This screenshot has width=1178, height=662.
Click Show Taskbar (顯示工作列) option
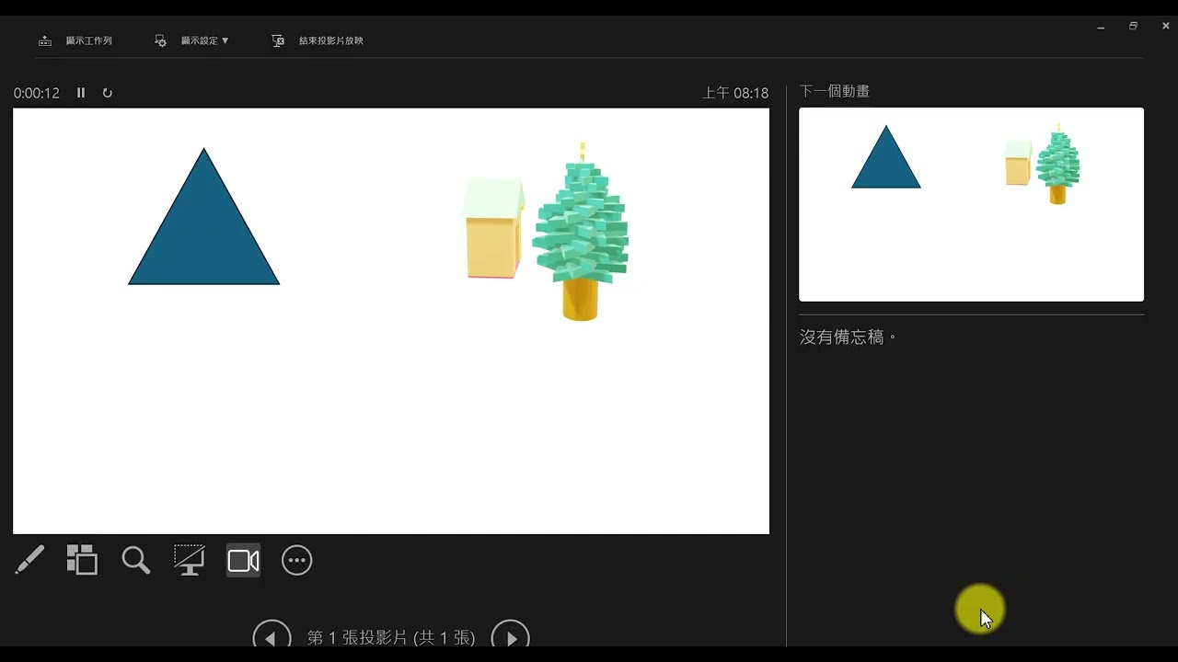[x=75, y=40]
